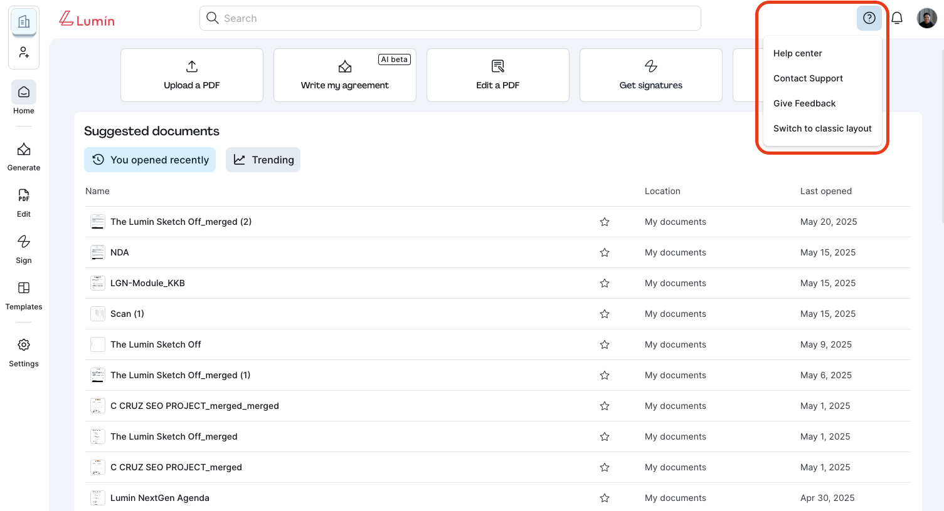
Task: Click the Name column header
Action: point(97,191)
